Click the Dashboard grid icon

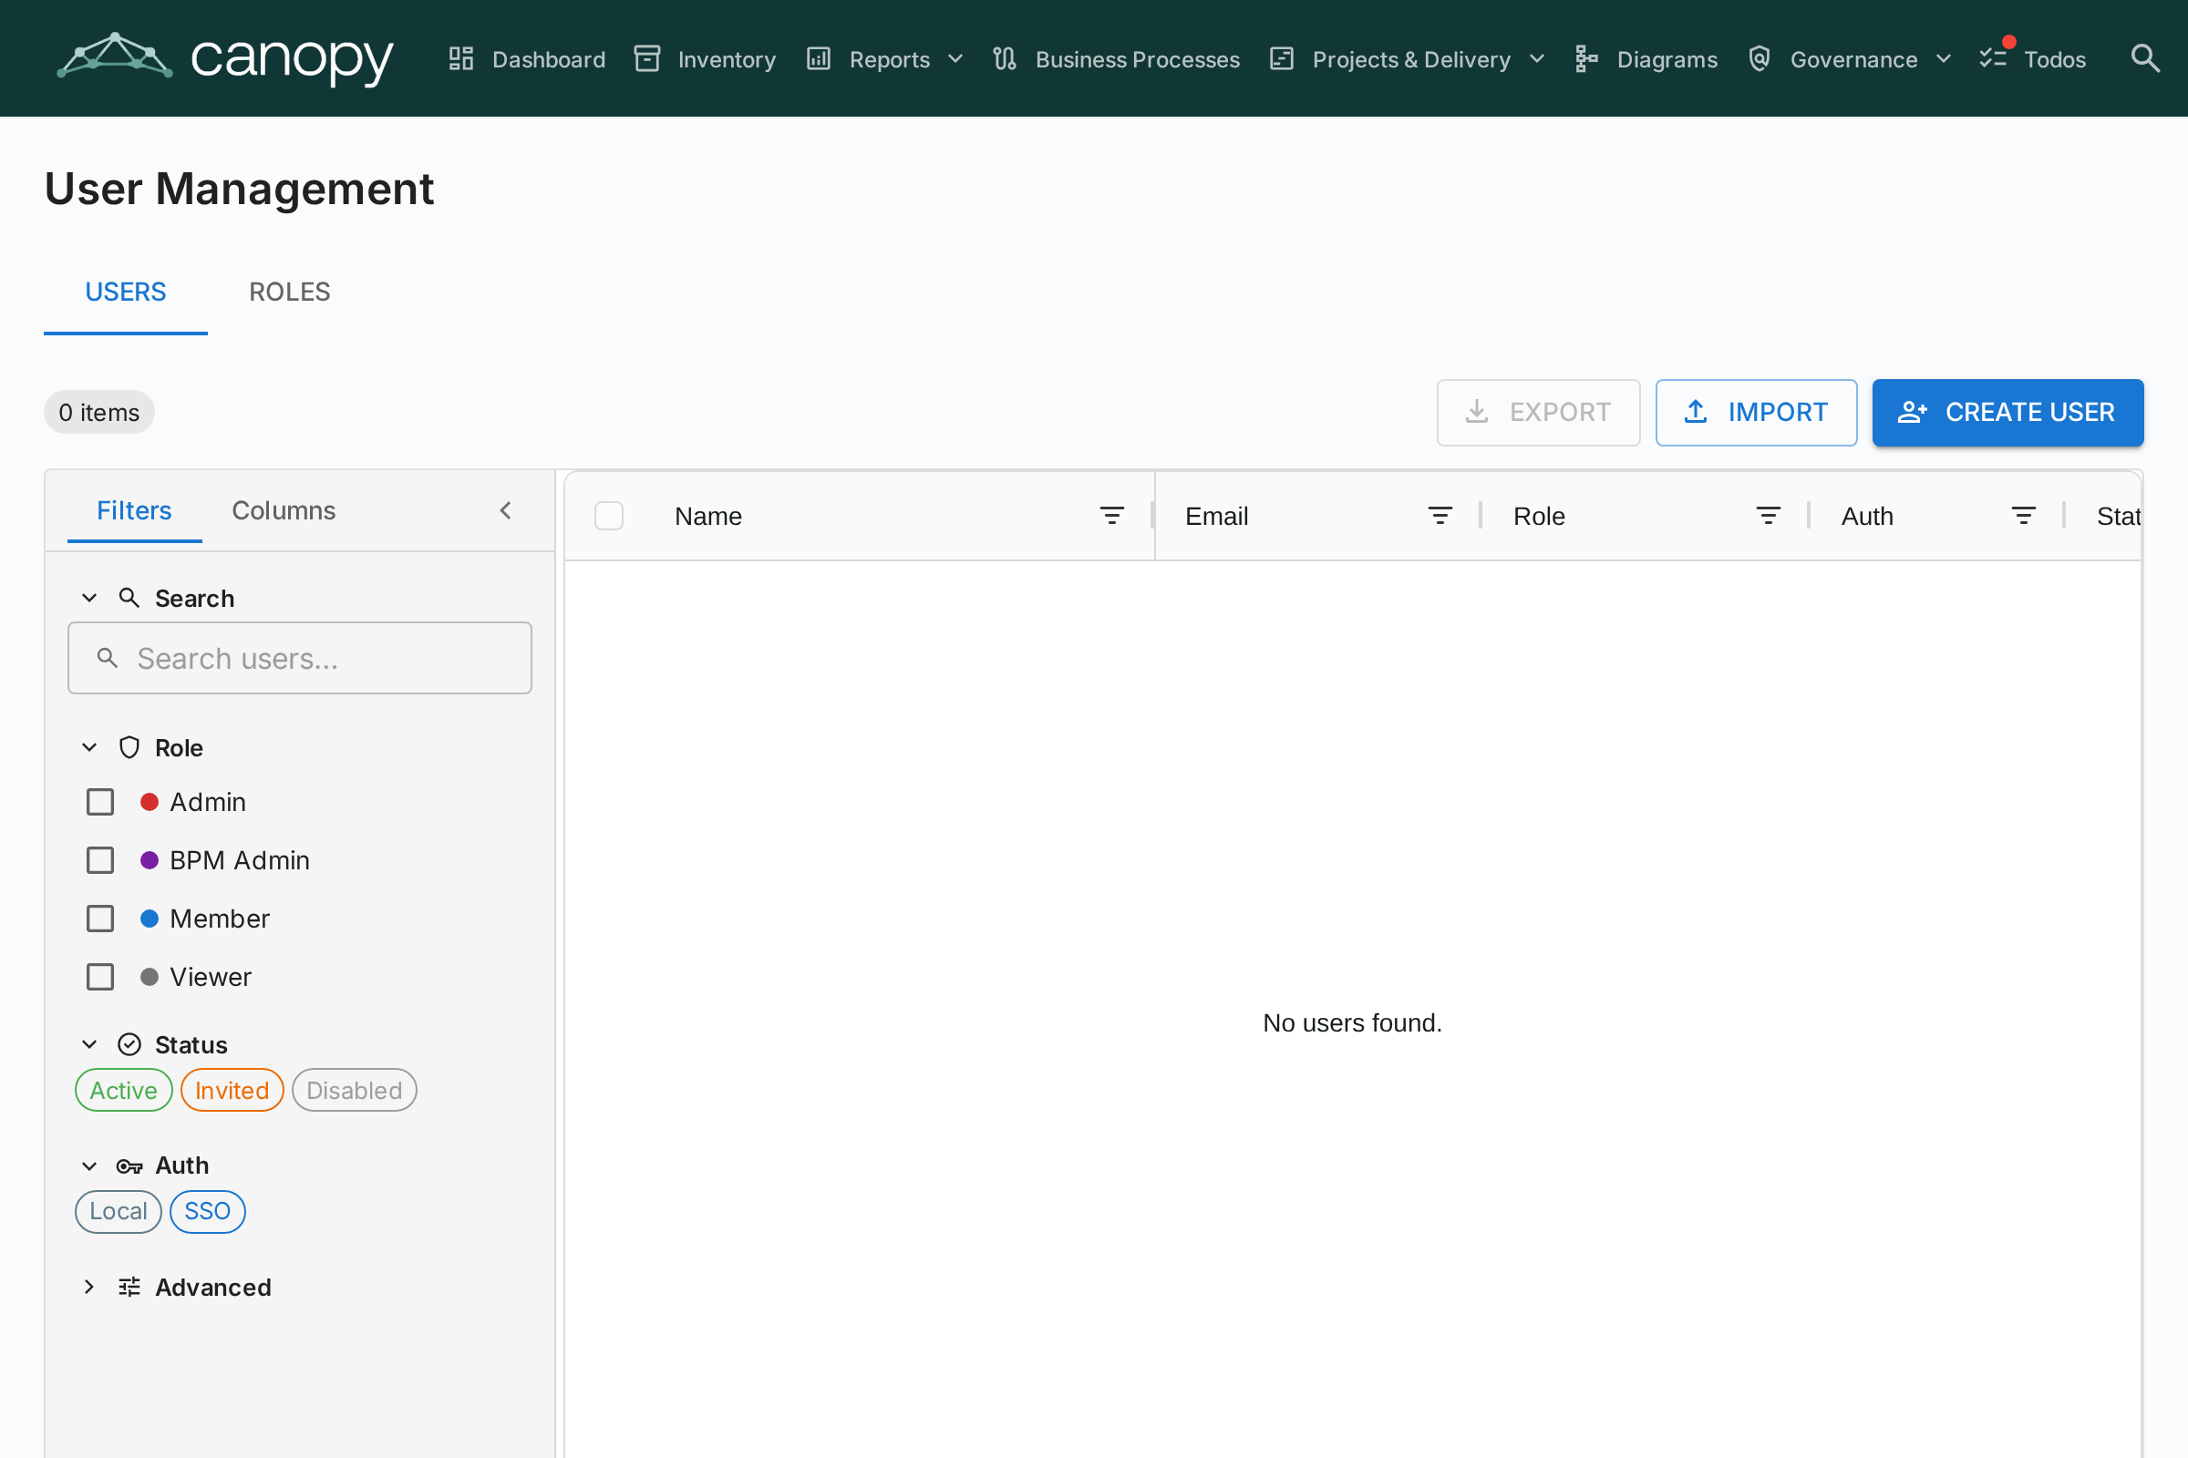[x=461, y=58]
